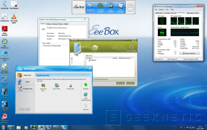Click volume speaker icon in system tray
207x130 pixels.
point(193,128)
